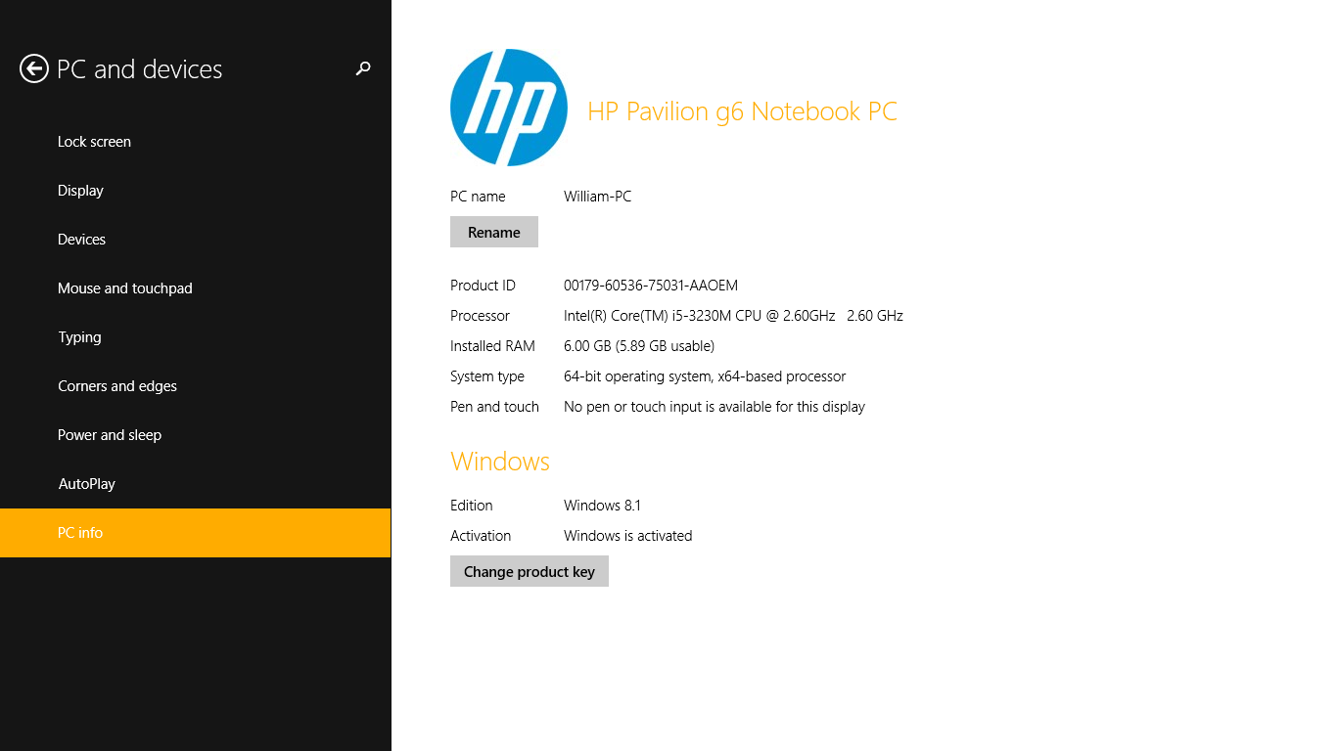Image resolution: width=1337 pixels, height=751 pixels.
Task: Select Power and sleep
Action: [110, 435]
